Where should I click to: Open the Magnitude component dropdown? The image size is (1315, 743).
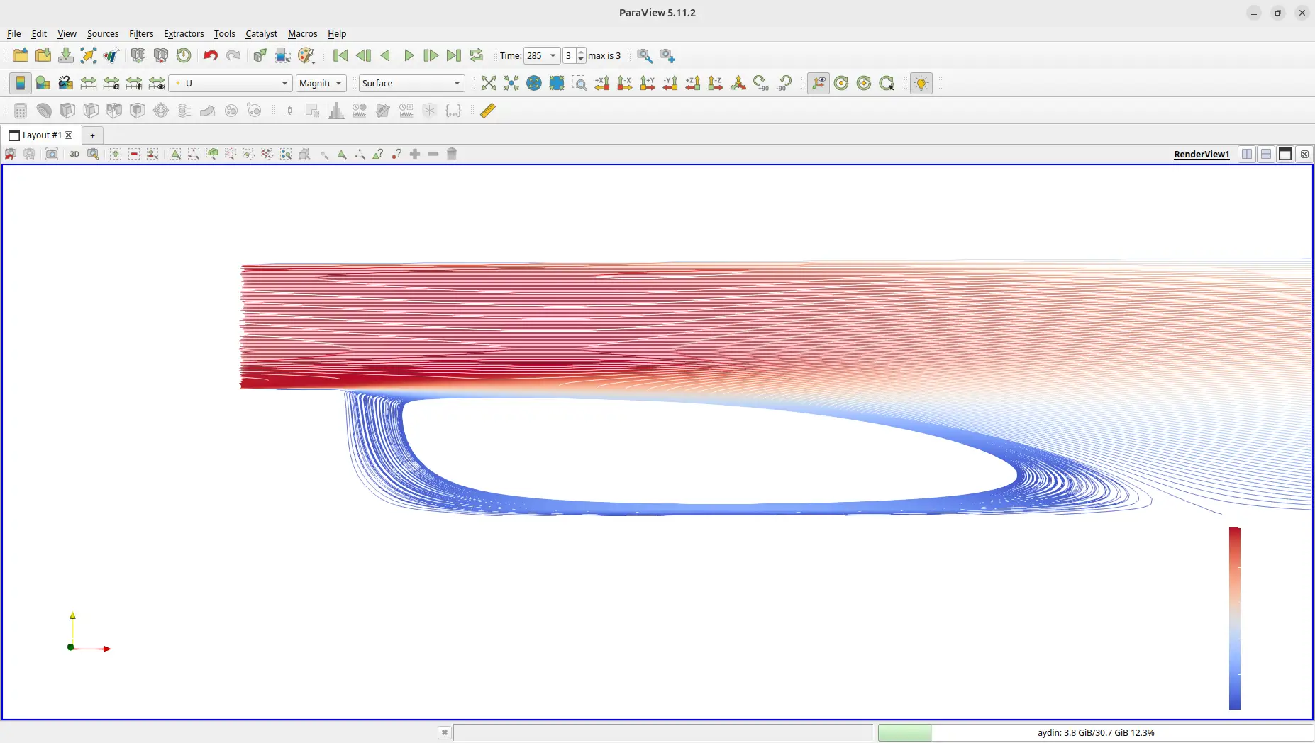coord(321,83)
